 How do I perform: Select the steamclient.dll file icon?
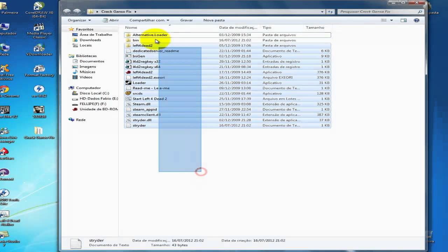(128, 115)
